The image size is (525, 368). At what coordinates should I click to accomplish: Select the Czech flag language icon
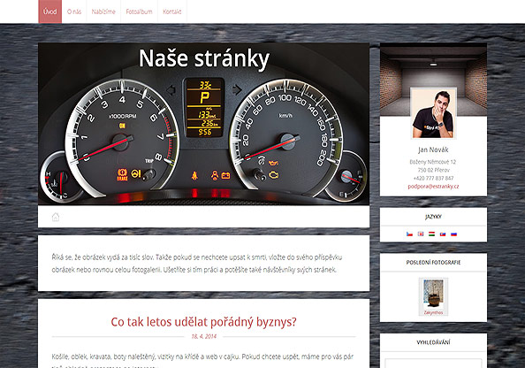coord(409,234)
